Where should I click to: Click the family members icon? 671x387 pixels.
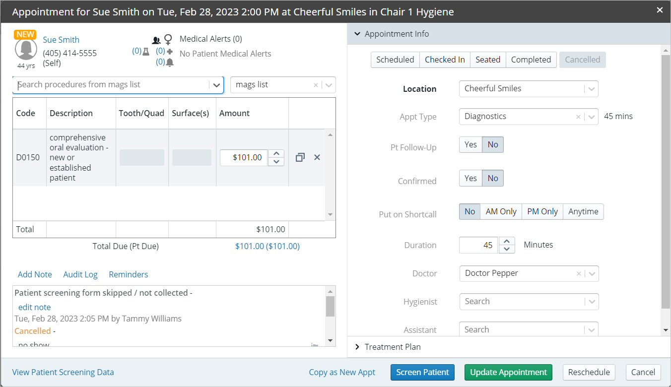tap(156, 40)
